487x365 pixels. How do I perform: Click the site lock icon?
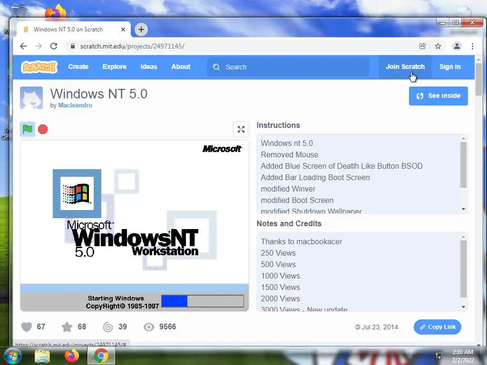coord(73,46)
